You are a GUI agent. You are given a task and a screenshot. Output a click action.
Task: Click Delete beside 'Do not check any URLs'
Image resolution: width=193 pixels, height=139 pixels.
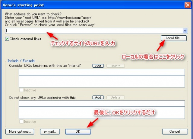(x=115, y=97)
